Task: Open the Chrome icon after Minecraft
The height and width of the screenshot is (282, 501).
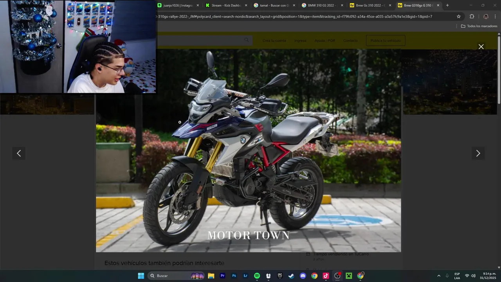Action: [360, 276]
